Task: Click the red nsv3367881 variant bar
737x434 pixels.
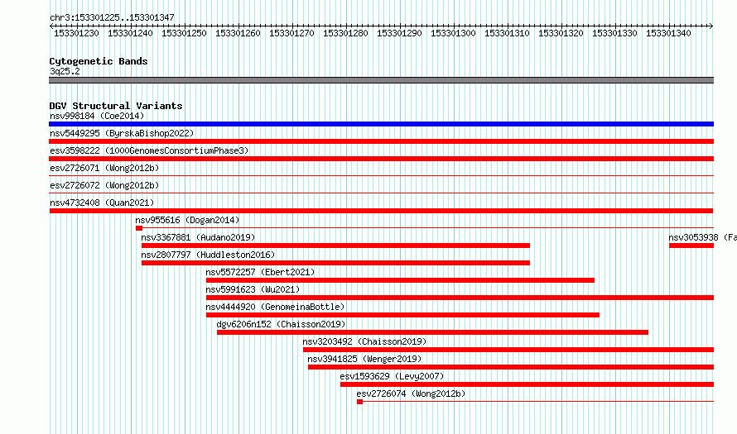Action: 335,246
